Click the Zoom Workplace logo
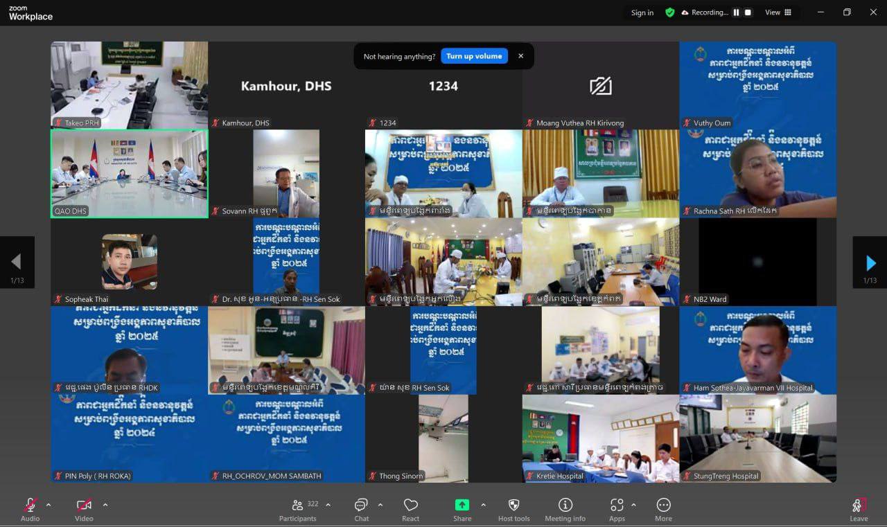 [x=30, y=13]
